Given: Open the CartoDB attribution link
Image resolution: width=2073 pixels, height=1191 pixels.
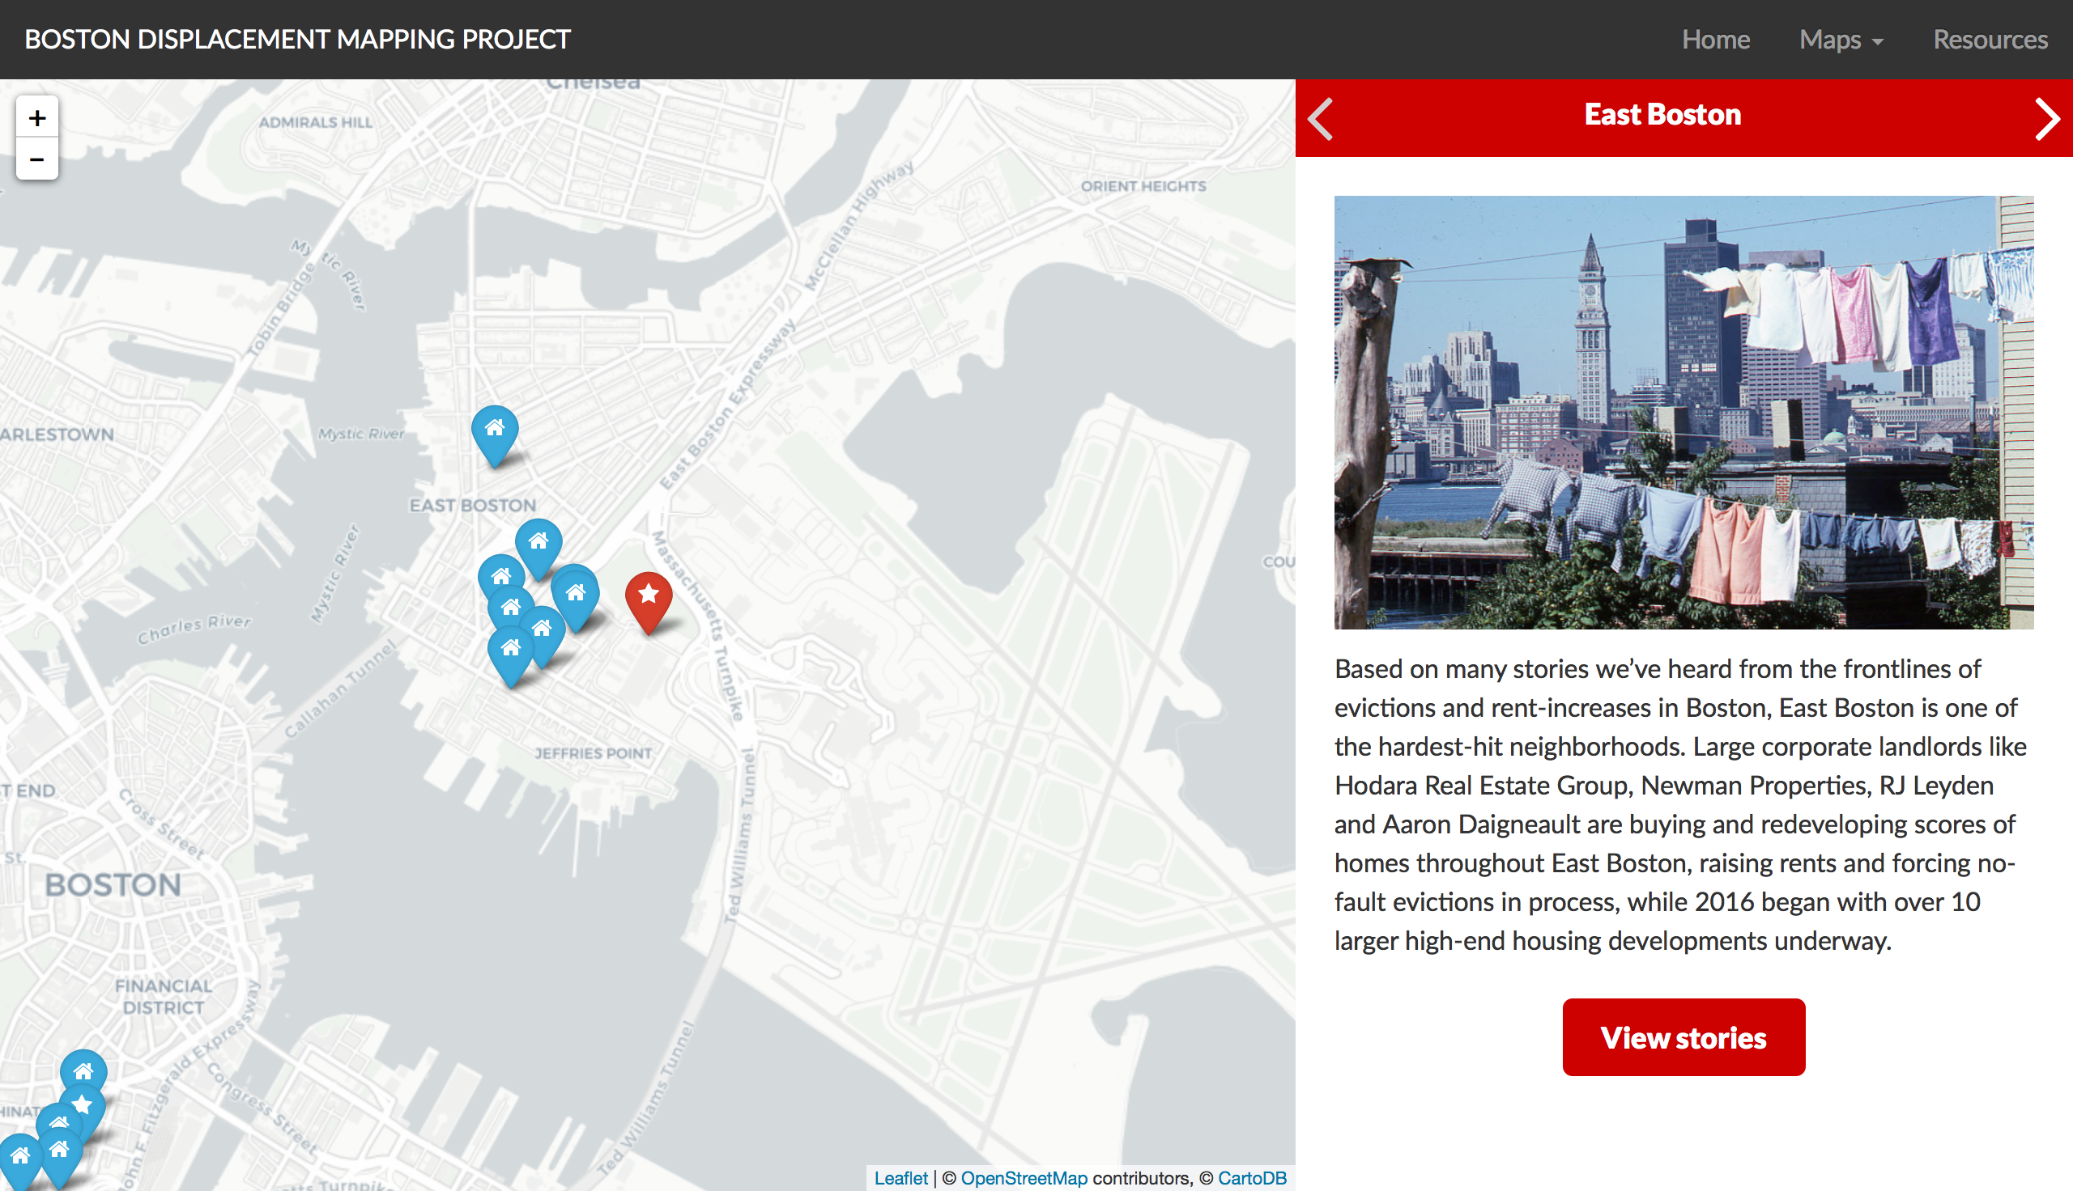Looking at the screenshot, I should (1251, 1178).
